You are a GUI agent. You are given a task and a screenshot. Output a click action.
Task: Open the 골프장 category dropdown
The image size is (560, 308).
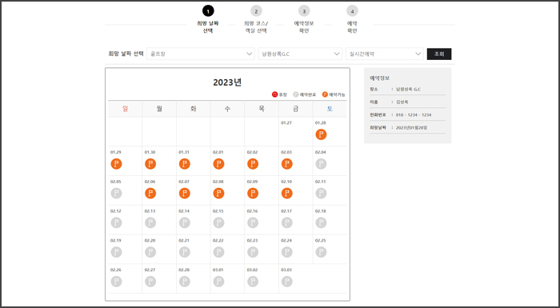200,54
